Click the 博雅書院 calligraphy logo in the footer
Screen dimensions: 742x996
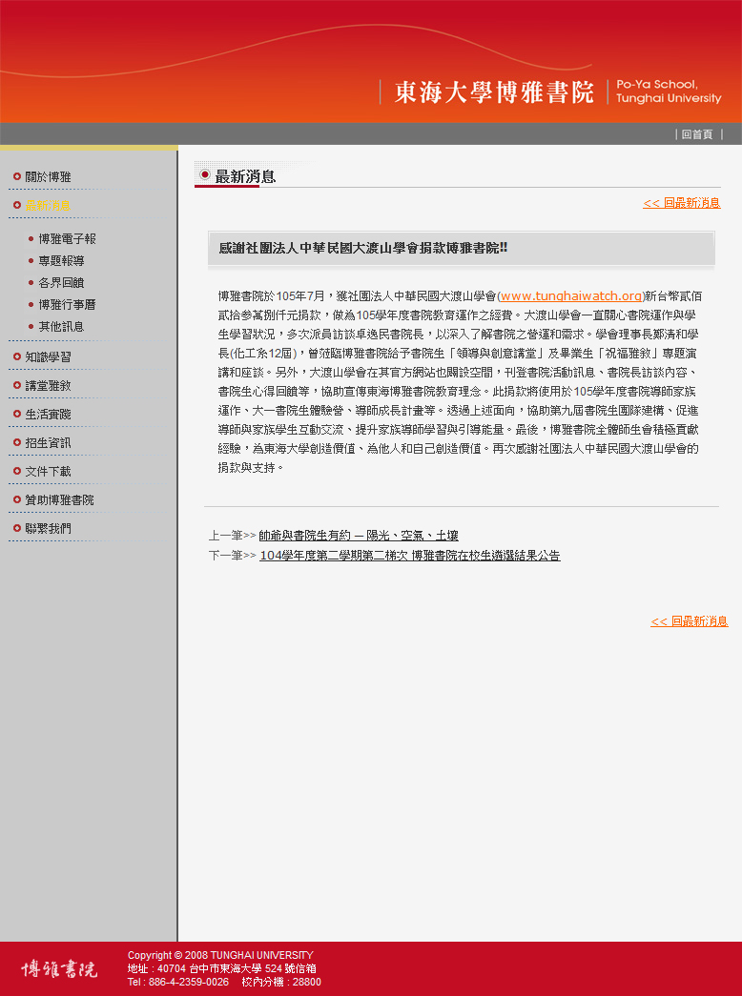(59, 969)
